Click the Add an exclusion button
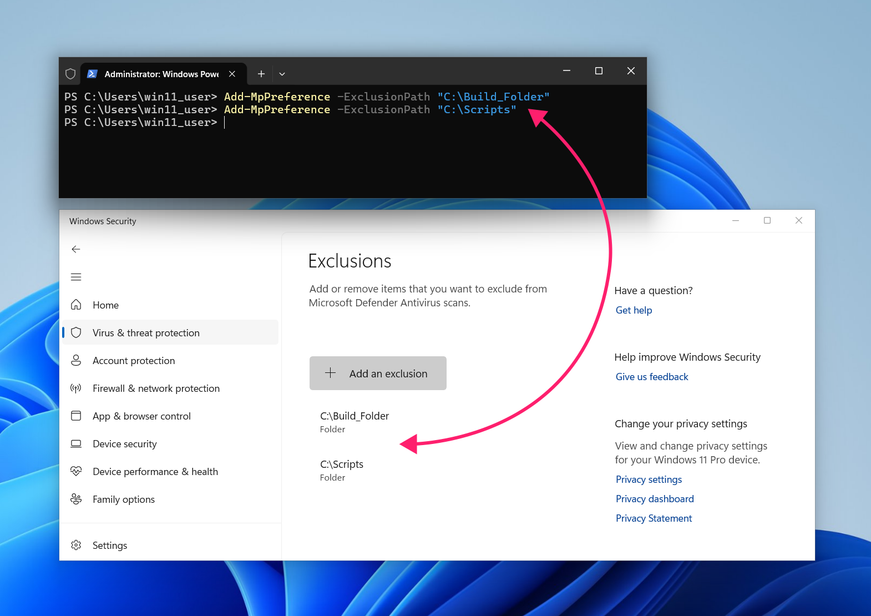 378,373
